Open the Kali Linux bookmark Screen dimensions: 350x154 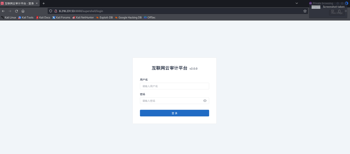[x=9, y=18]
